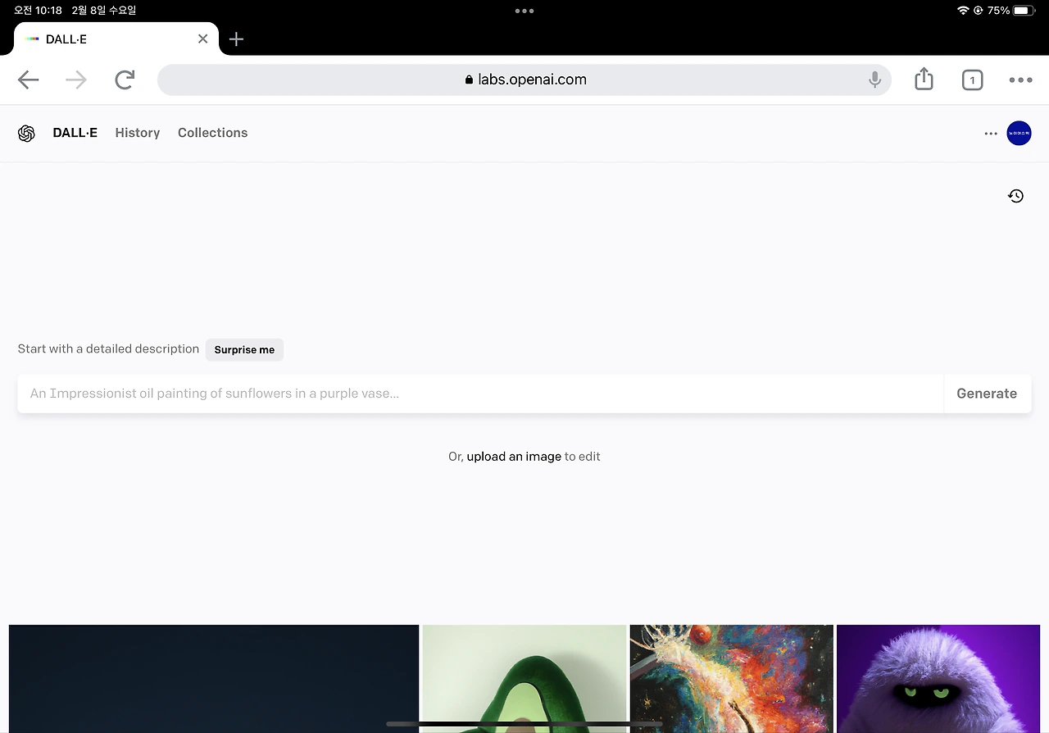Image resolution: width=1049 pixels, height=733 pixels.
Task: Open the dark navy image thumbnail
Action: tap(214, 679)
